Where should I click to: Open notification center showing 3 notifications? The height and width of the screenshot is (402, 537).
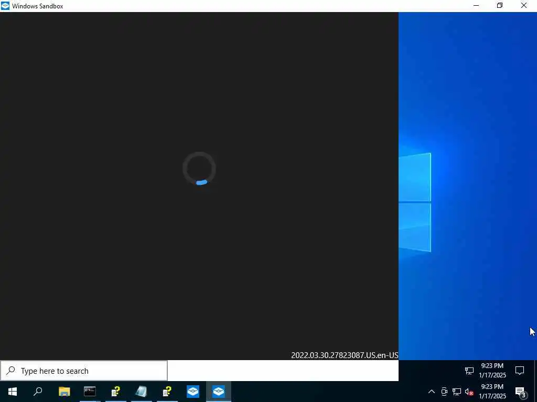tap(520, 392)
